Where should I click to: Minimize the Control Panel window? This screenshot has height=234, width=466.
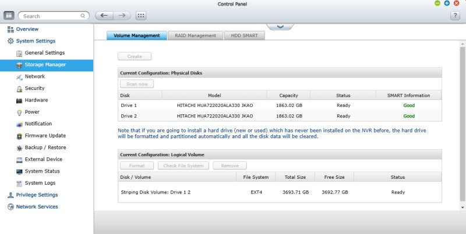pyautogui.click(x=437, y=3)
